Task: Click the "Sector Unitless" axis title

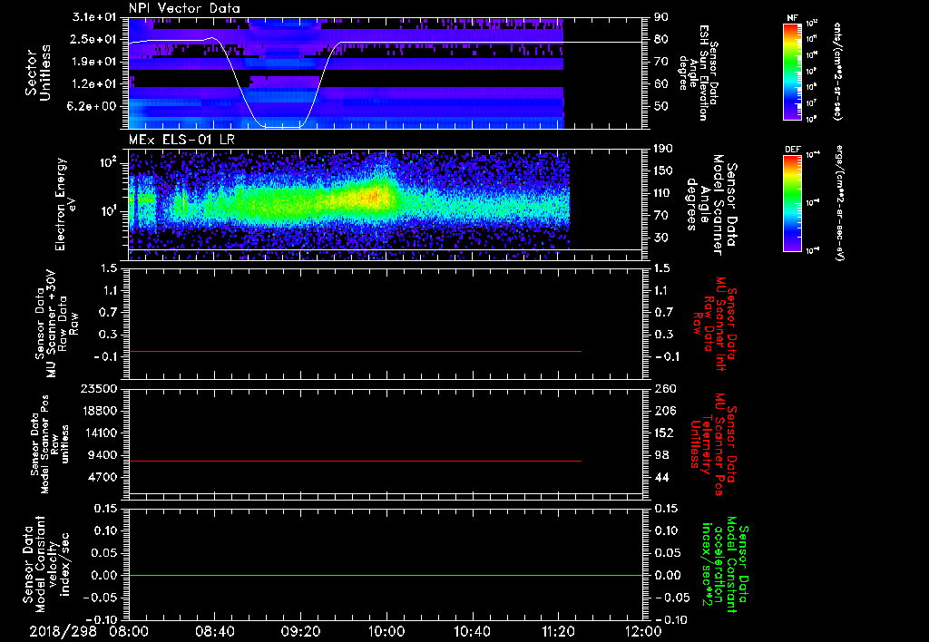Action: (38, 73)
